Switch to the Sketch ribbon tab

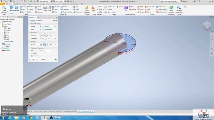pyautogui.click(x=16, y=4)
